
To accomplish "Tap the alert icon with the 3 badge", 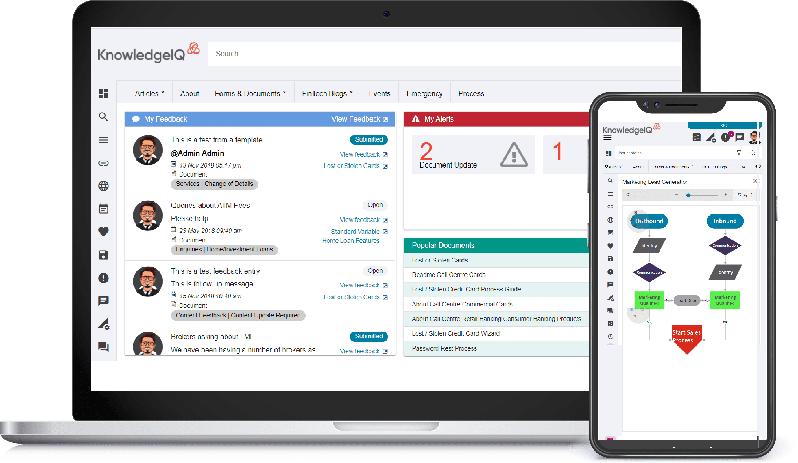I will click(726, 137).
